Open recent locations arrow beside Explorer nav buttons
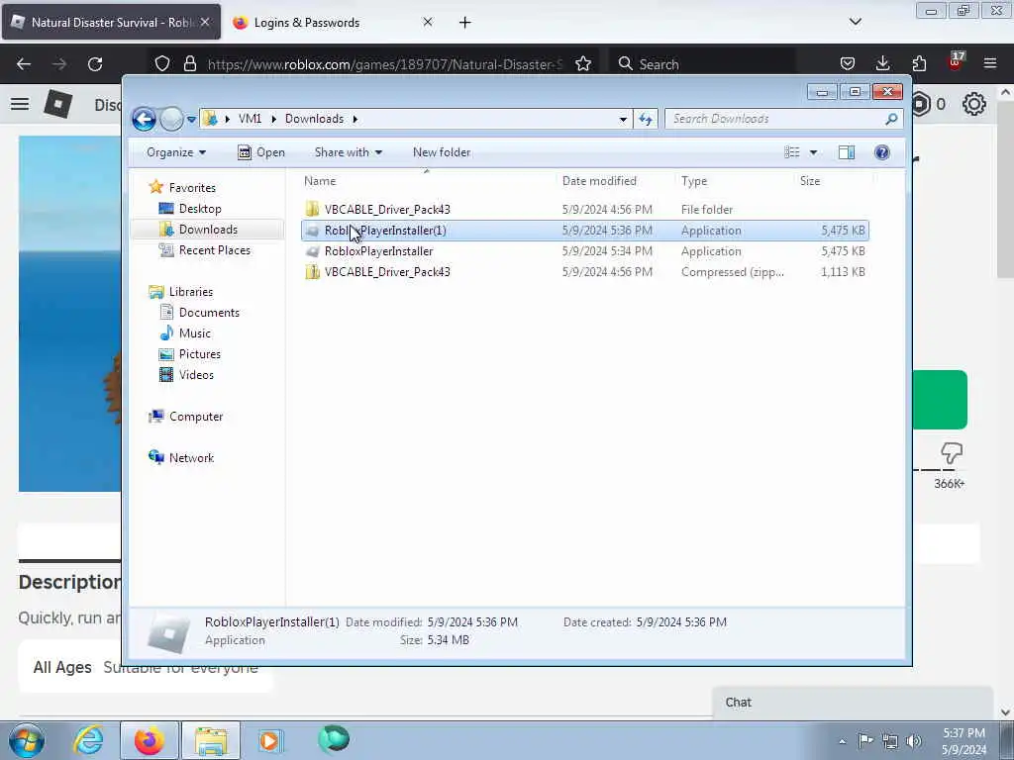1014x760 pixels. [191, 119]
